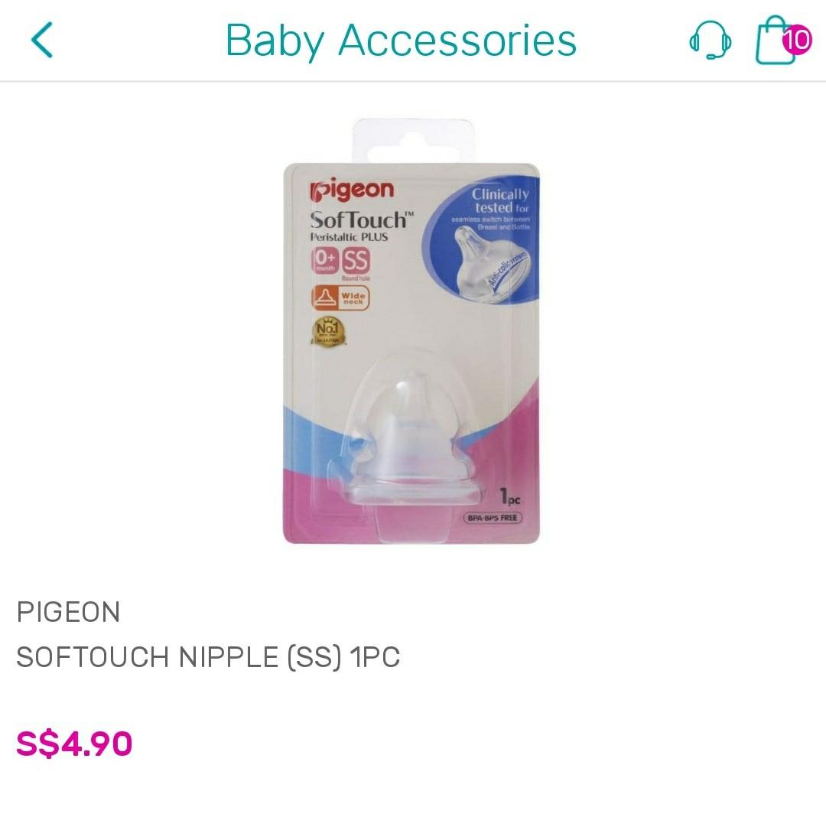Tap the SofTouch Peristaltic PLUS text
The height and width of the screenshot is (817, 826).
(361, 226)
